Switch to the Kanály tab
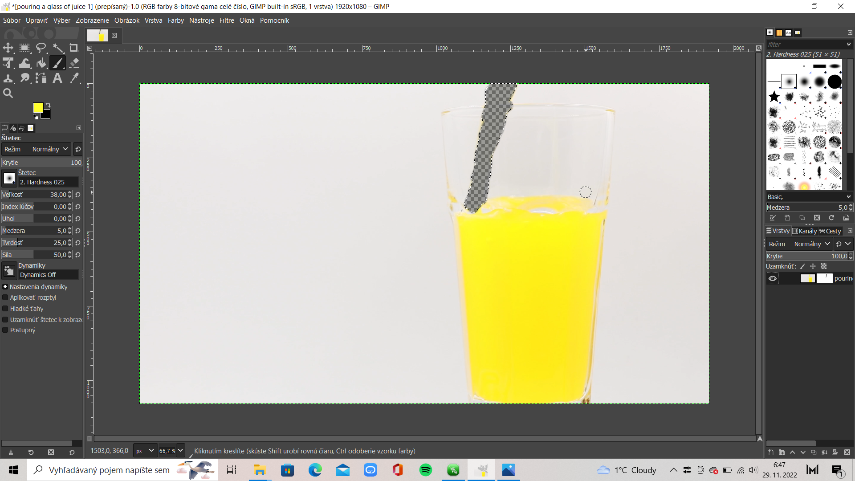The height and width of the screenshot is (481, 855). click(805, 231)
